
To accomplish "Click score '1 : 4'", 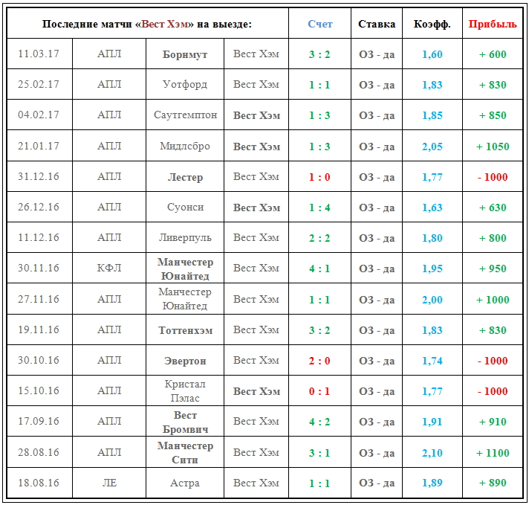I will point(319,208).
